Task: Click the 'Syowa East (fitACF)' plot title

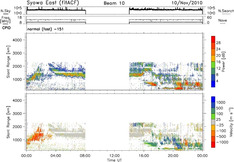Action: tap(53, 3)
